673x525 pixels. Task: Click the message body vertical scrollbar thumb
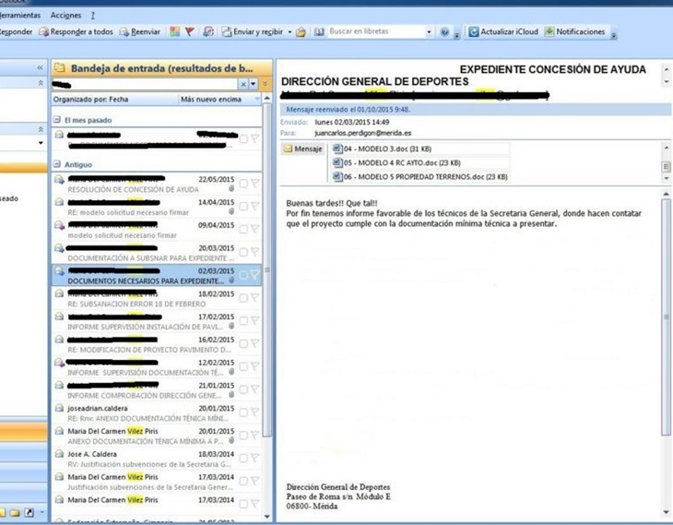[667, 316]
